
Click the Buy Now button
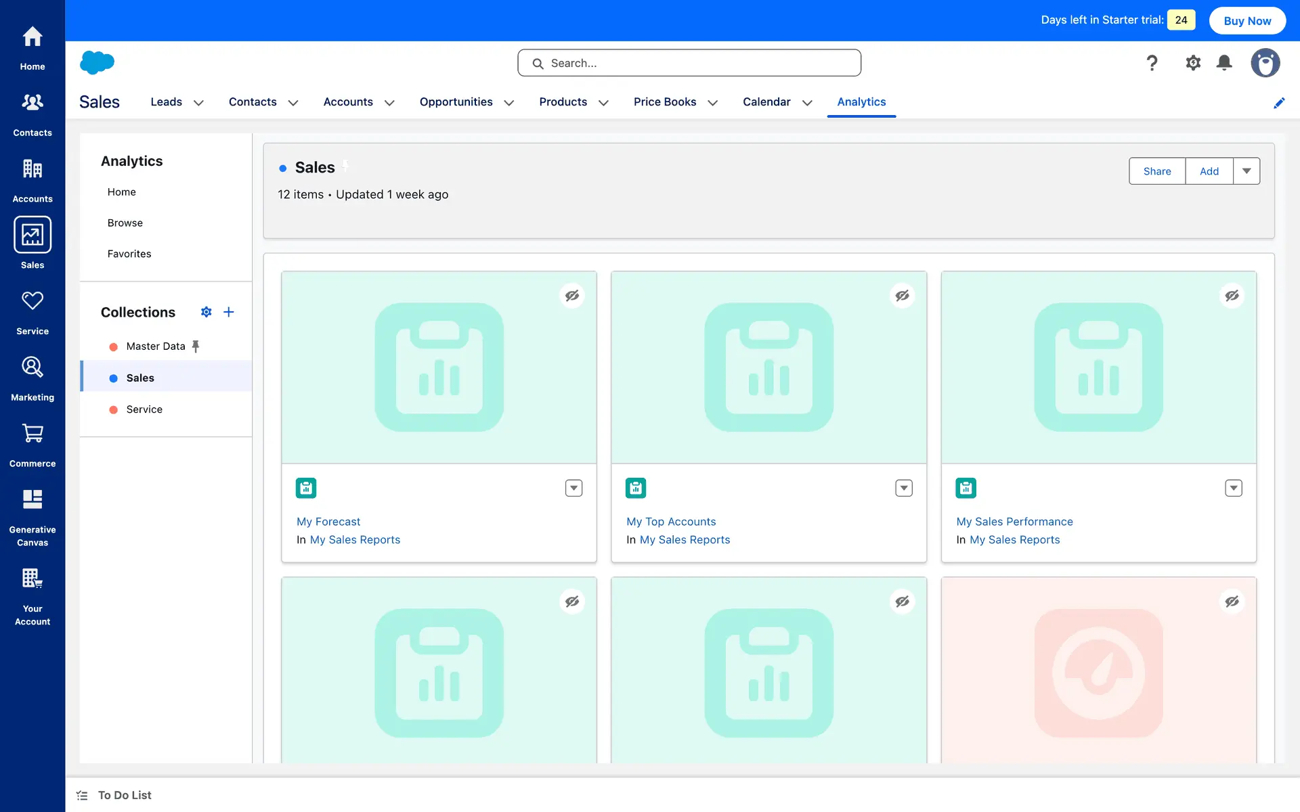(1247, 20)
